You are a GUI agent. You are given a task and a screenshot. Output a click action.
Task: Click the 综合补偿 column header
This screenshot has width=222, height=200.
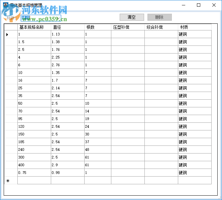161,27
